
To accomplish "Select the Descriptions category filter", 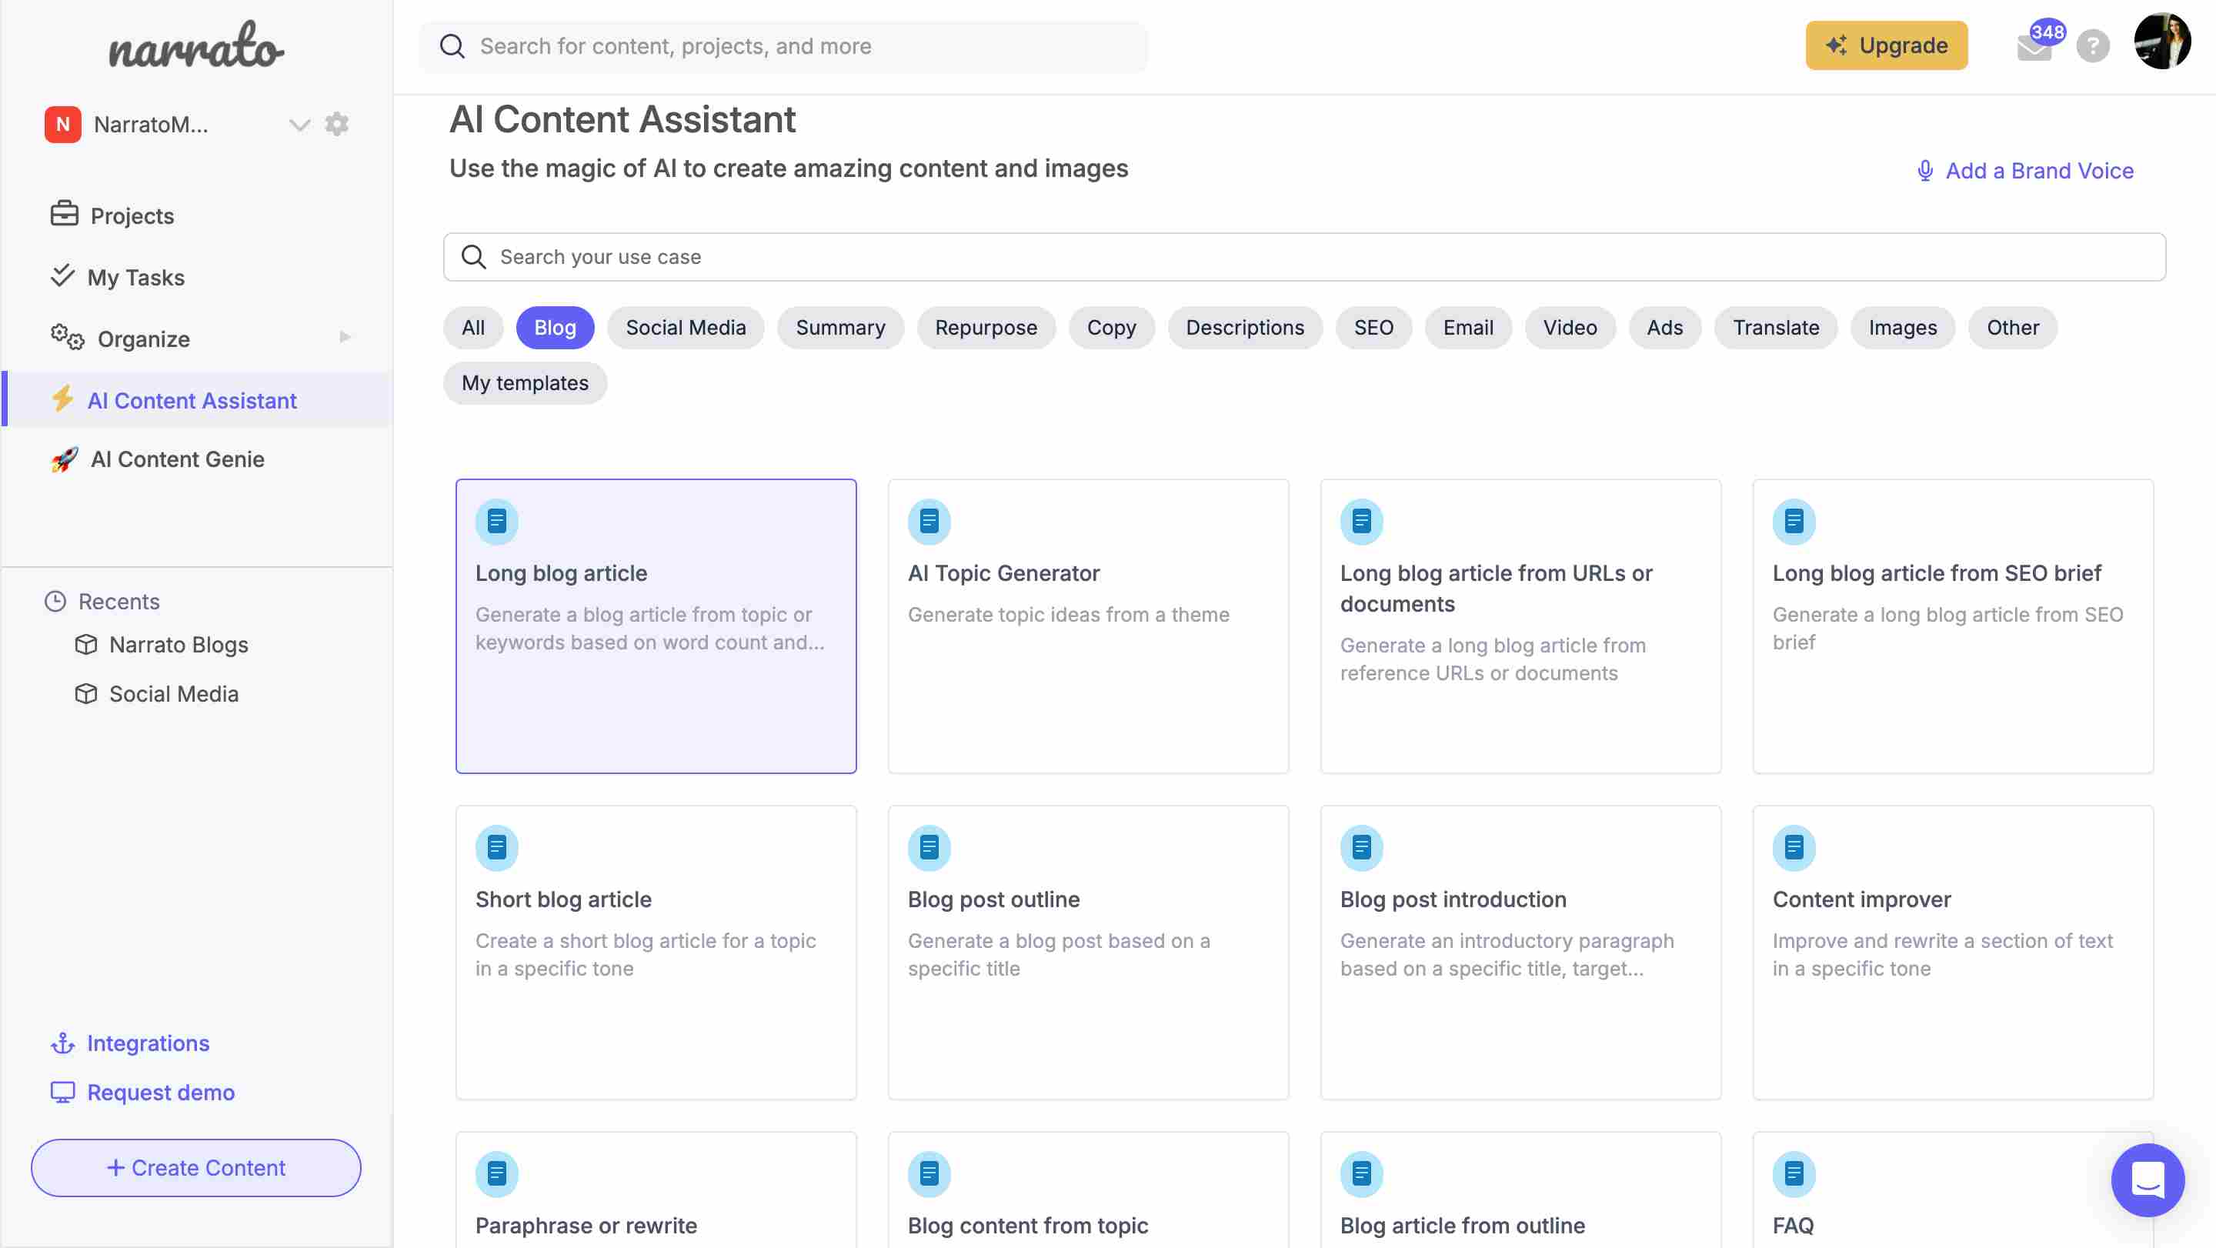I will click(1245, 328).
